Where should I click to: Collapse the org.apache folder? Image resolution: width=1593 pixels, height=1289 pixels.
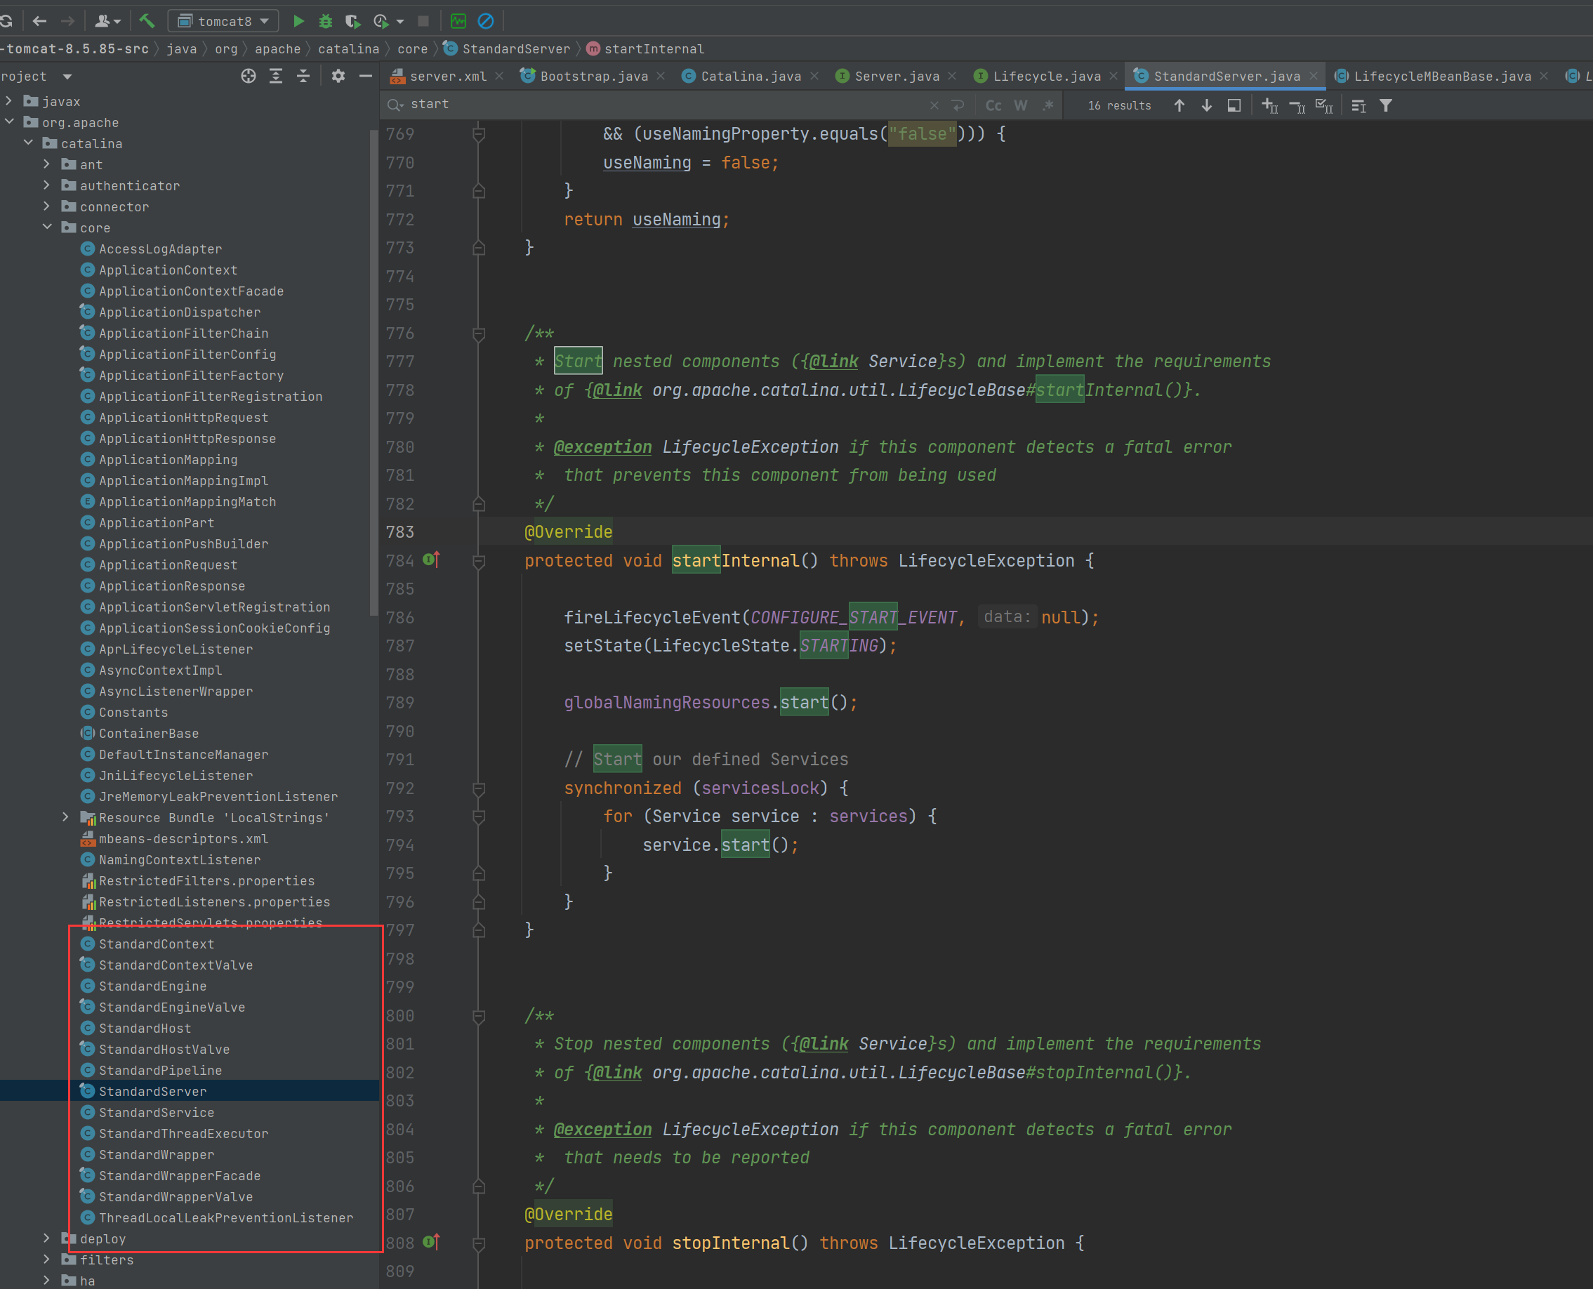(9, 121)
